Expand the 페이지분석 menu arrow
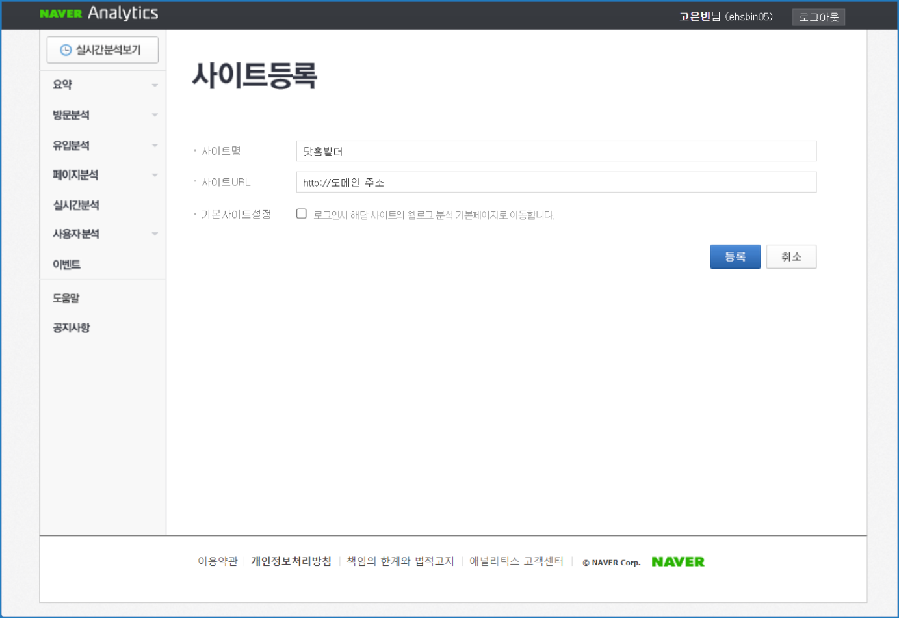The width and height of the screenshot is (899, 618). click(155, 175)
